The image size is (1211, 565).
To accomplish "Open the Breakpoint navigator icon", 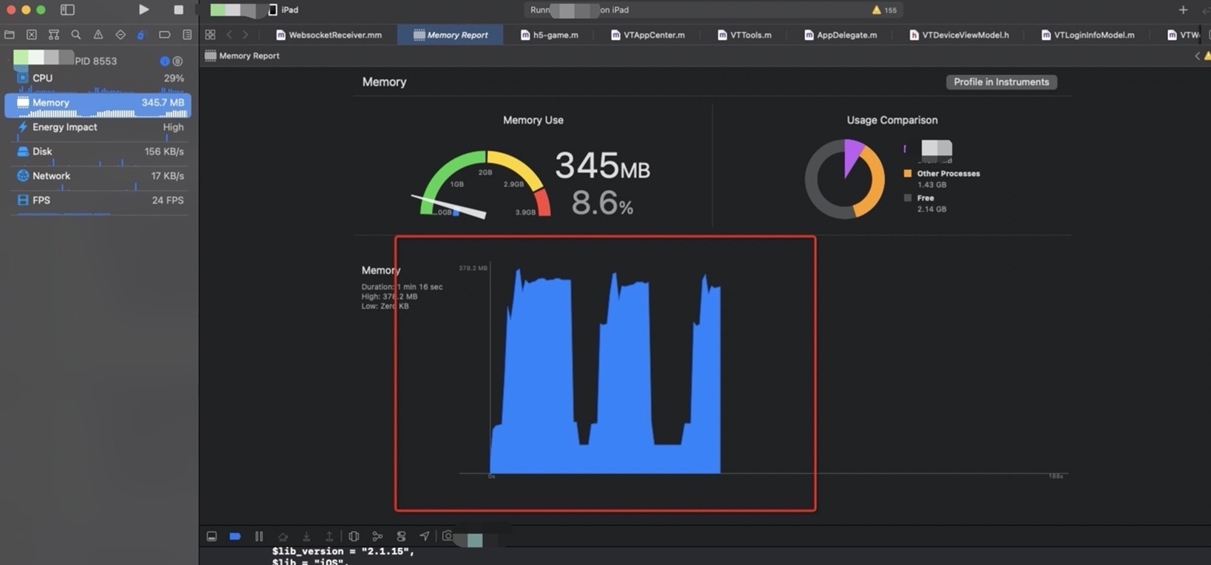I will [165, 35].
